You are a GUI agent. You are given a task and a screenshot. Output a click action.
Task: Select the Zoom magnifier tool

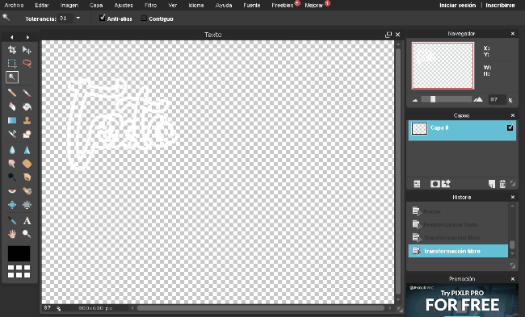[27, 234]
